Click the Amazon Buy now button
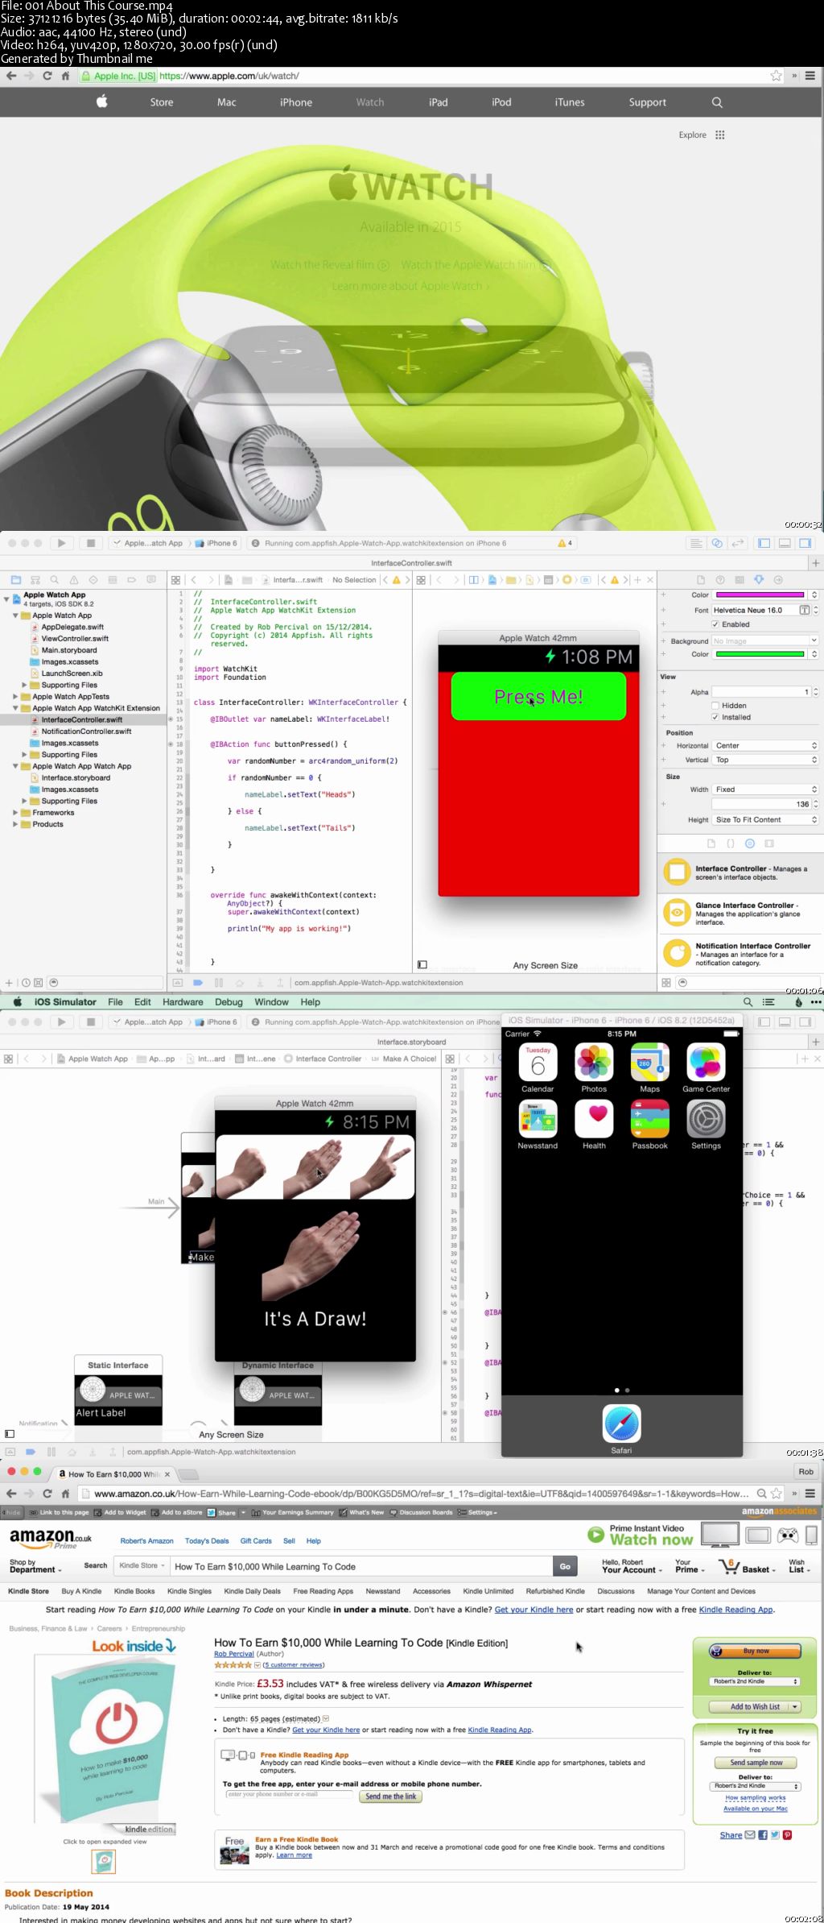This screenshot has width=824, height=1923. coord(755,1651)
